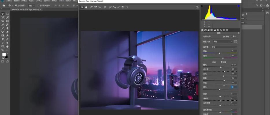Select the Color treatment radio button
The image size is (270, 115).
coord(224,37)
